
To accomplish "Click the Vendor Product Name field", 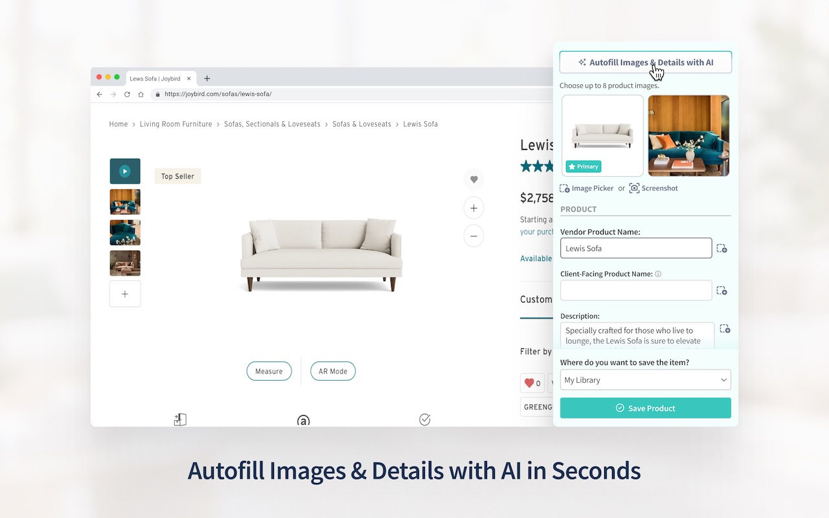I will click(636, 248).
